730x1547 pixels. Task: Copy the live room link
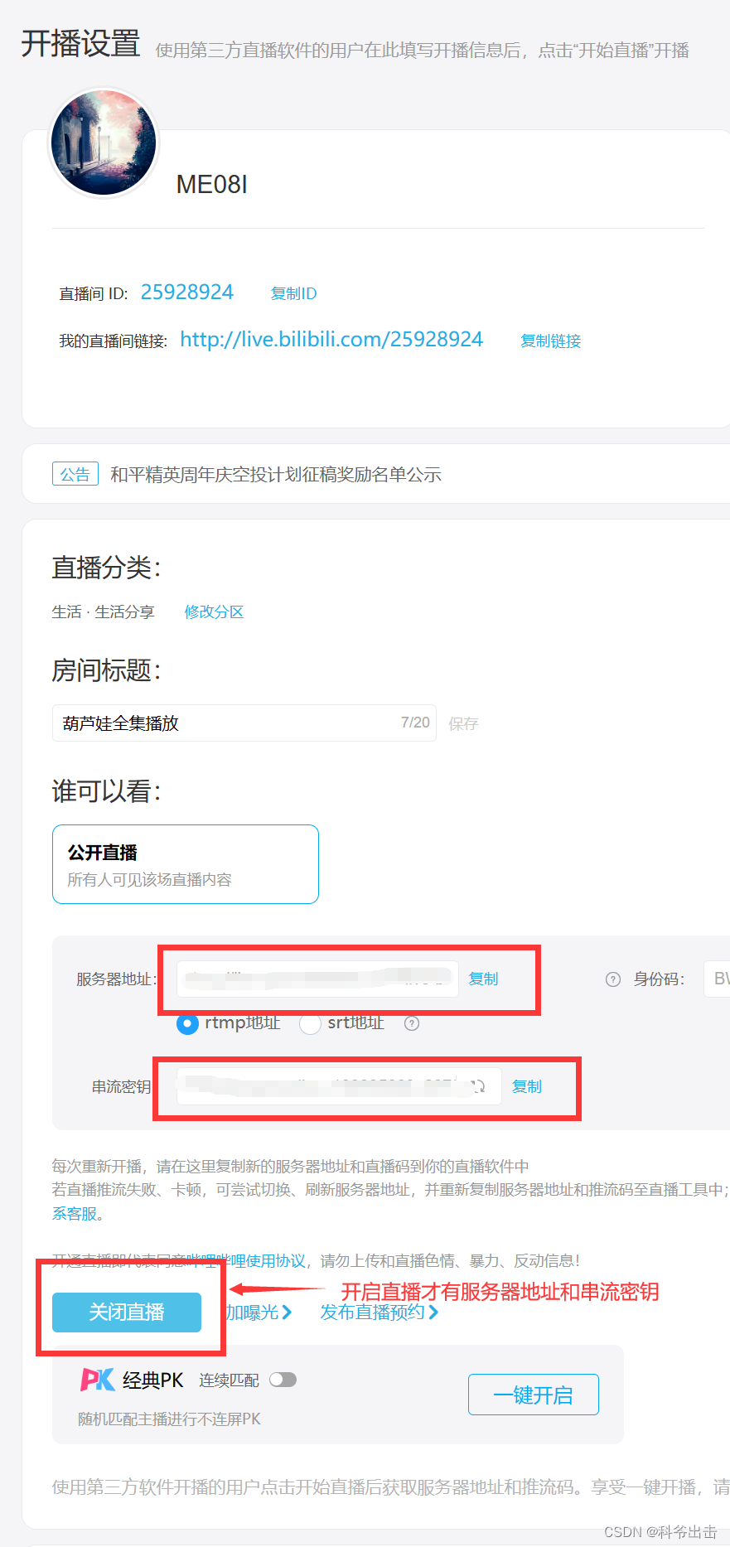(550, 341)
